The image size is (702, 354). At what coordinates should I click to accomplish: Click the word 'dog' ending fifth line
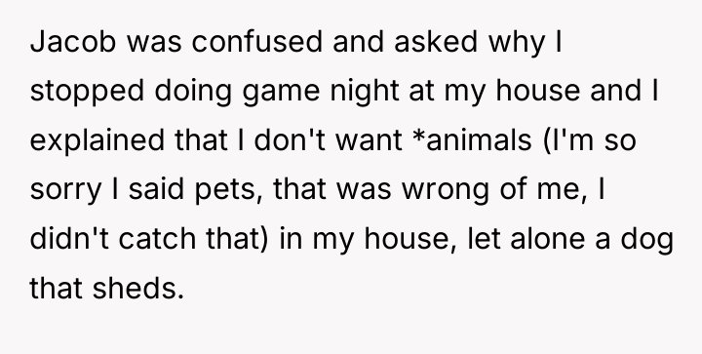[647, 240]
